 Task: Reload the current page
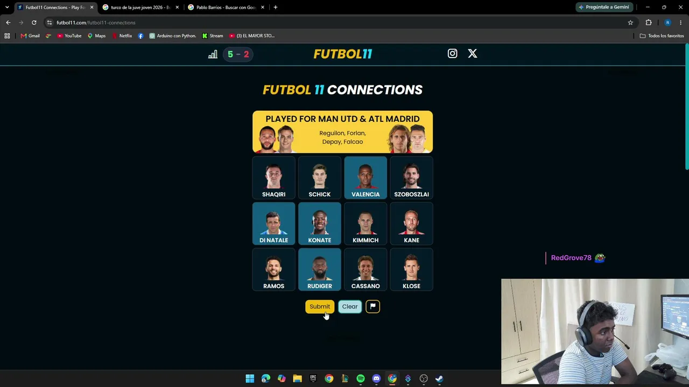34,23
